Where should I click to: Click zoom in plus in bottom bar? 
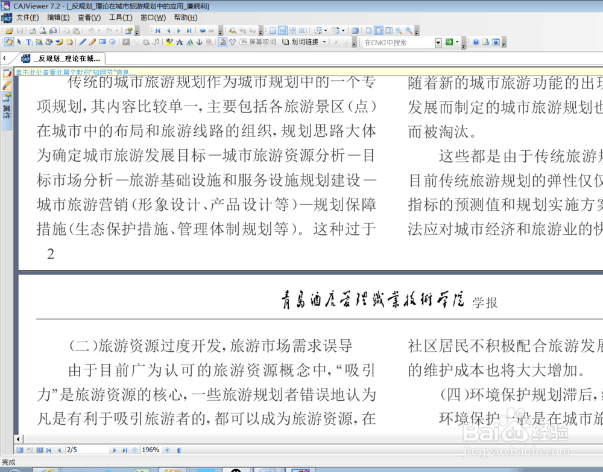click(x=167, y=450)
